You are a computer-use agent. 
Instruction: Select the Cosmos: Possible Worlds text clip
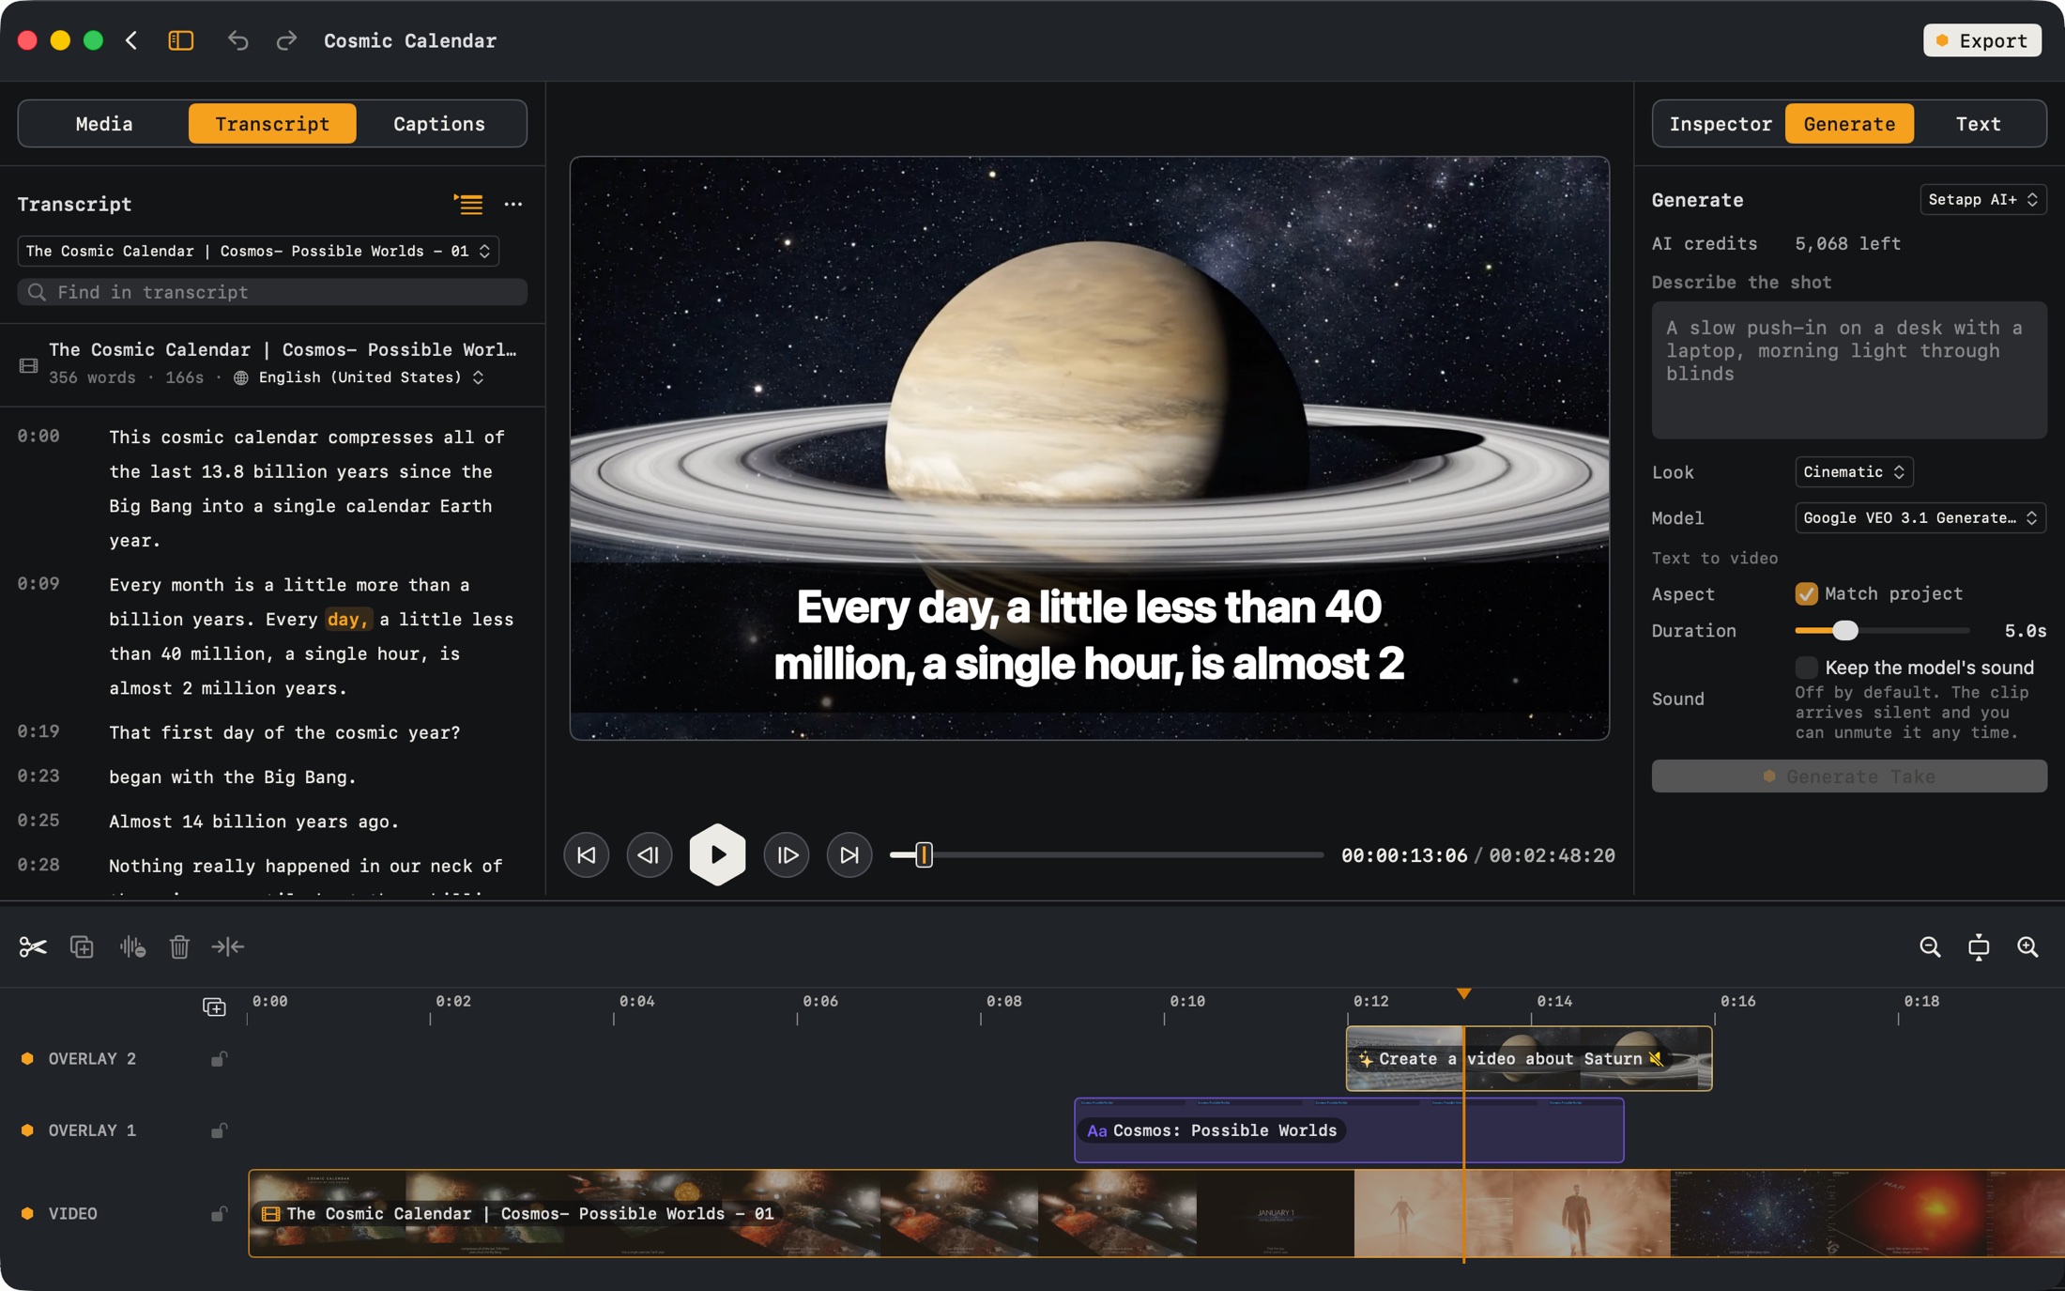pyautogui.click(x=1349, y=1130)
